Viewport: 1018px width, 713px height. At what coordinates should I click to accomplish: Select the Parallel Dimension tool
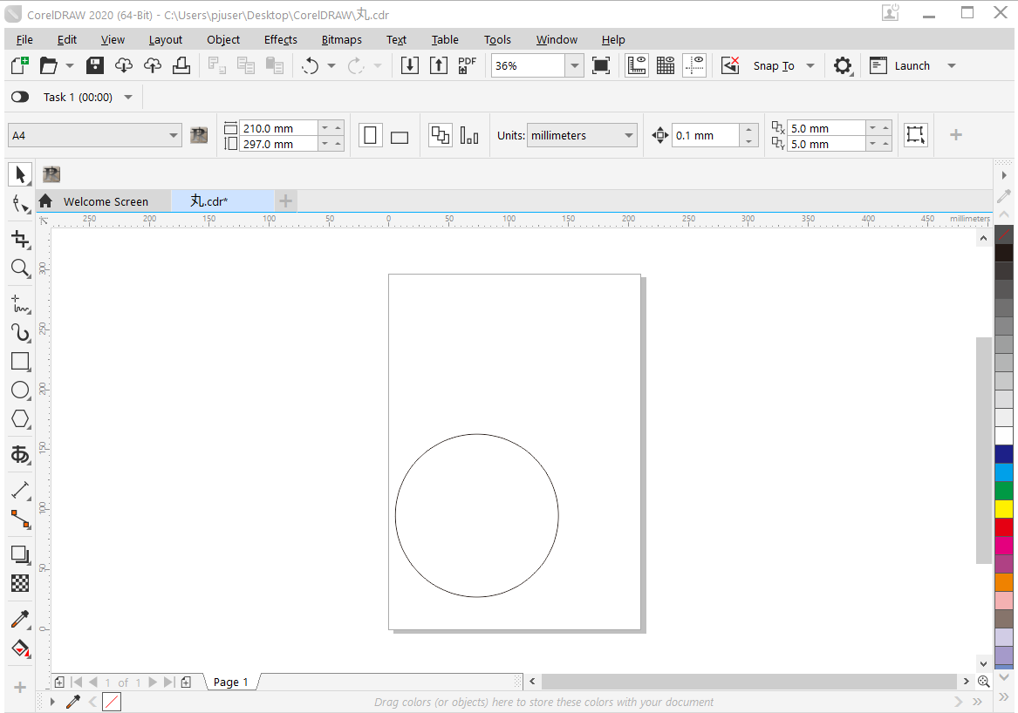tap(20, 490)
